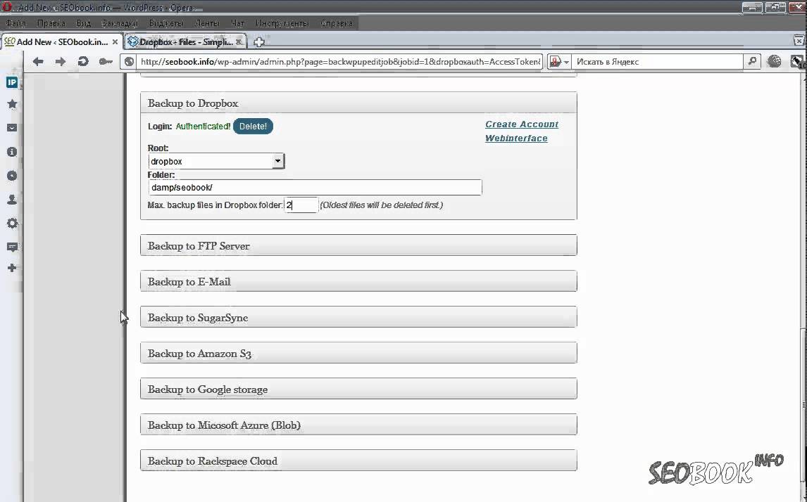
Task: Collapse the Backup to Dropbox section
Action: [358, 103]
